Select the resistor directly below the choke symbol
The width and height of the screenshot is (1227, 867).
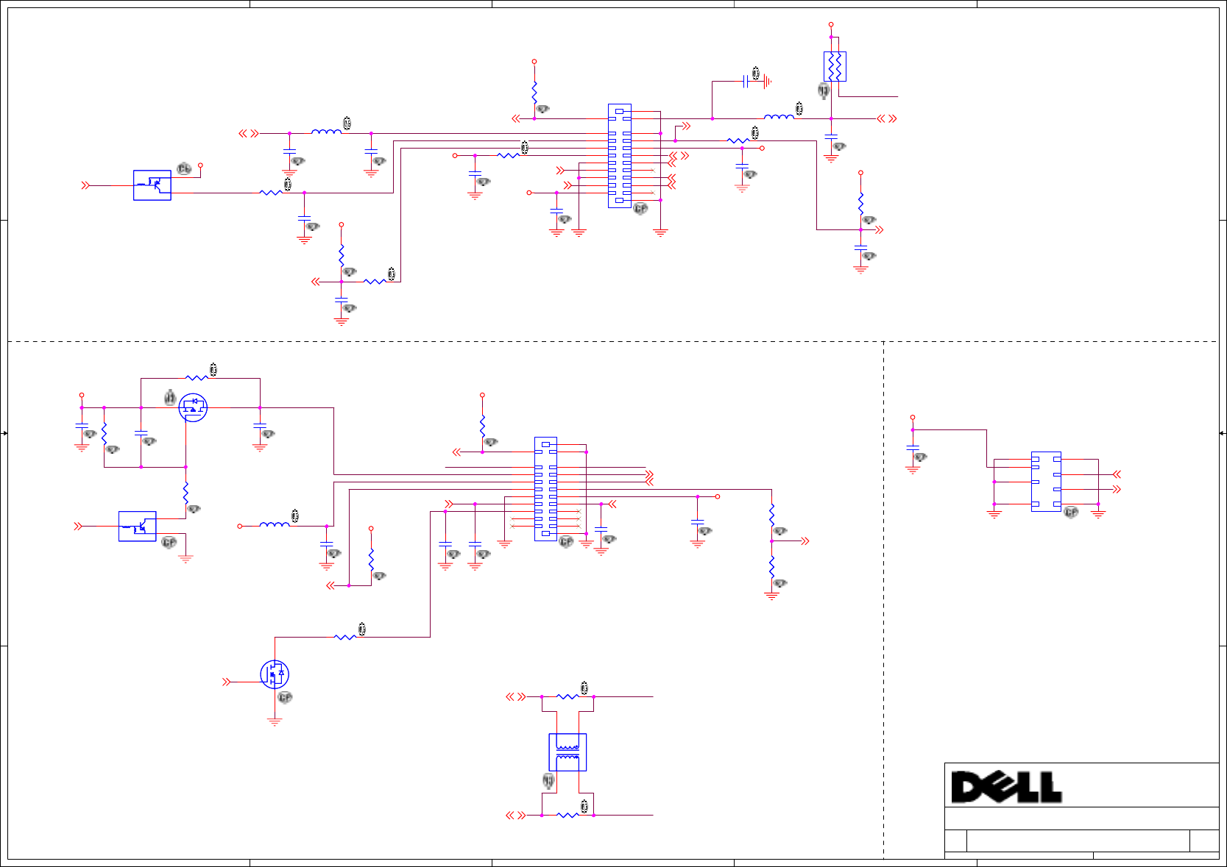pos(567,815)
